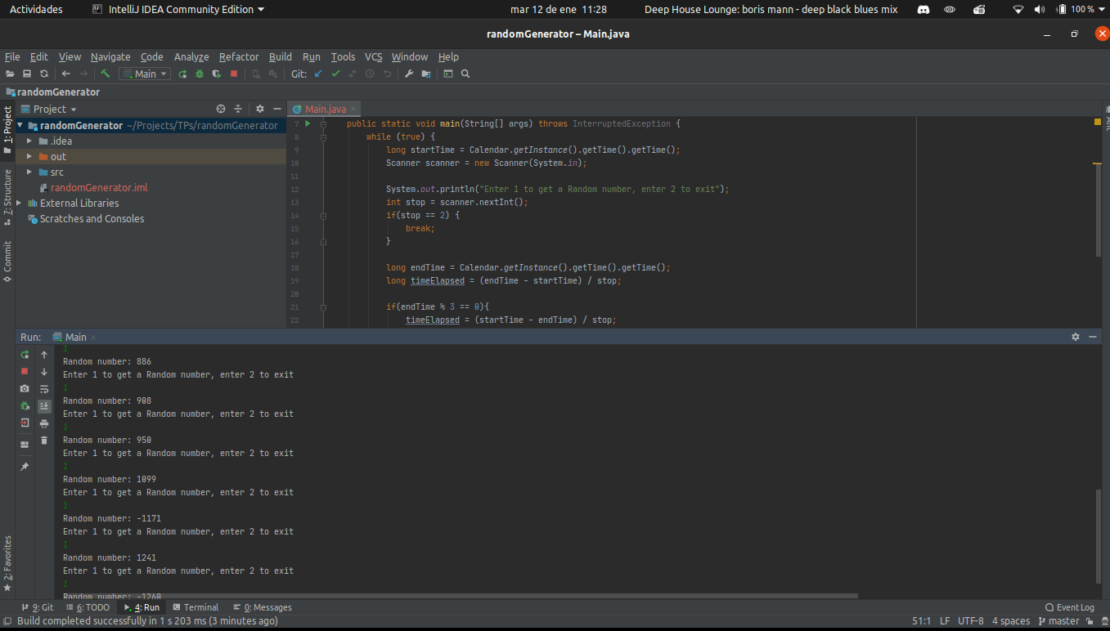This screenshot has height=631, width=1110.
Task: Click the Debug bug icon in main toolbar
Action: (x=200, y=74)
